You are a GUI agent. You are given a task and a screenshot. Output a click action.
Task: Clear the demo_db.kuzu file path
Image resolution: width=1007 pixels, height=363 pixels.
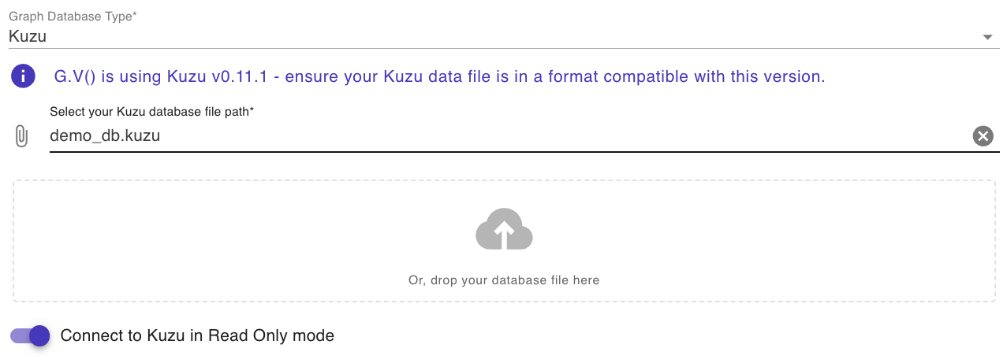[982, 136]
